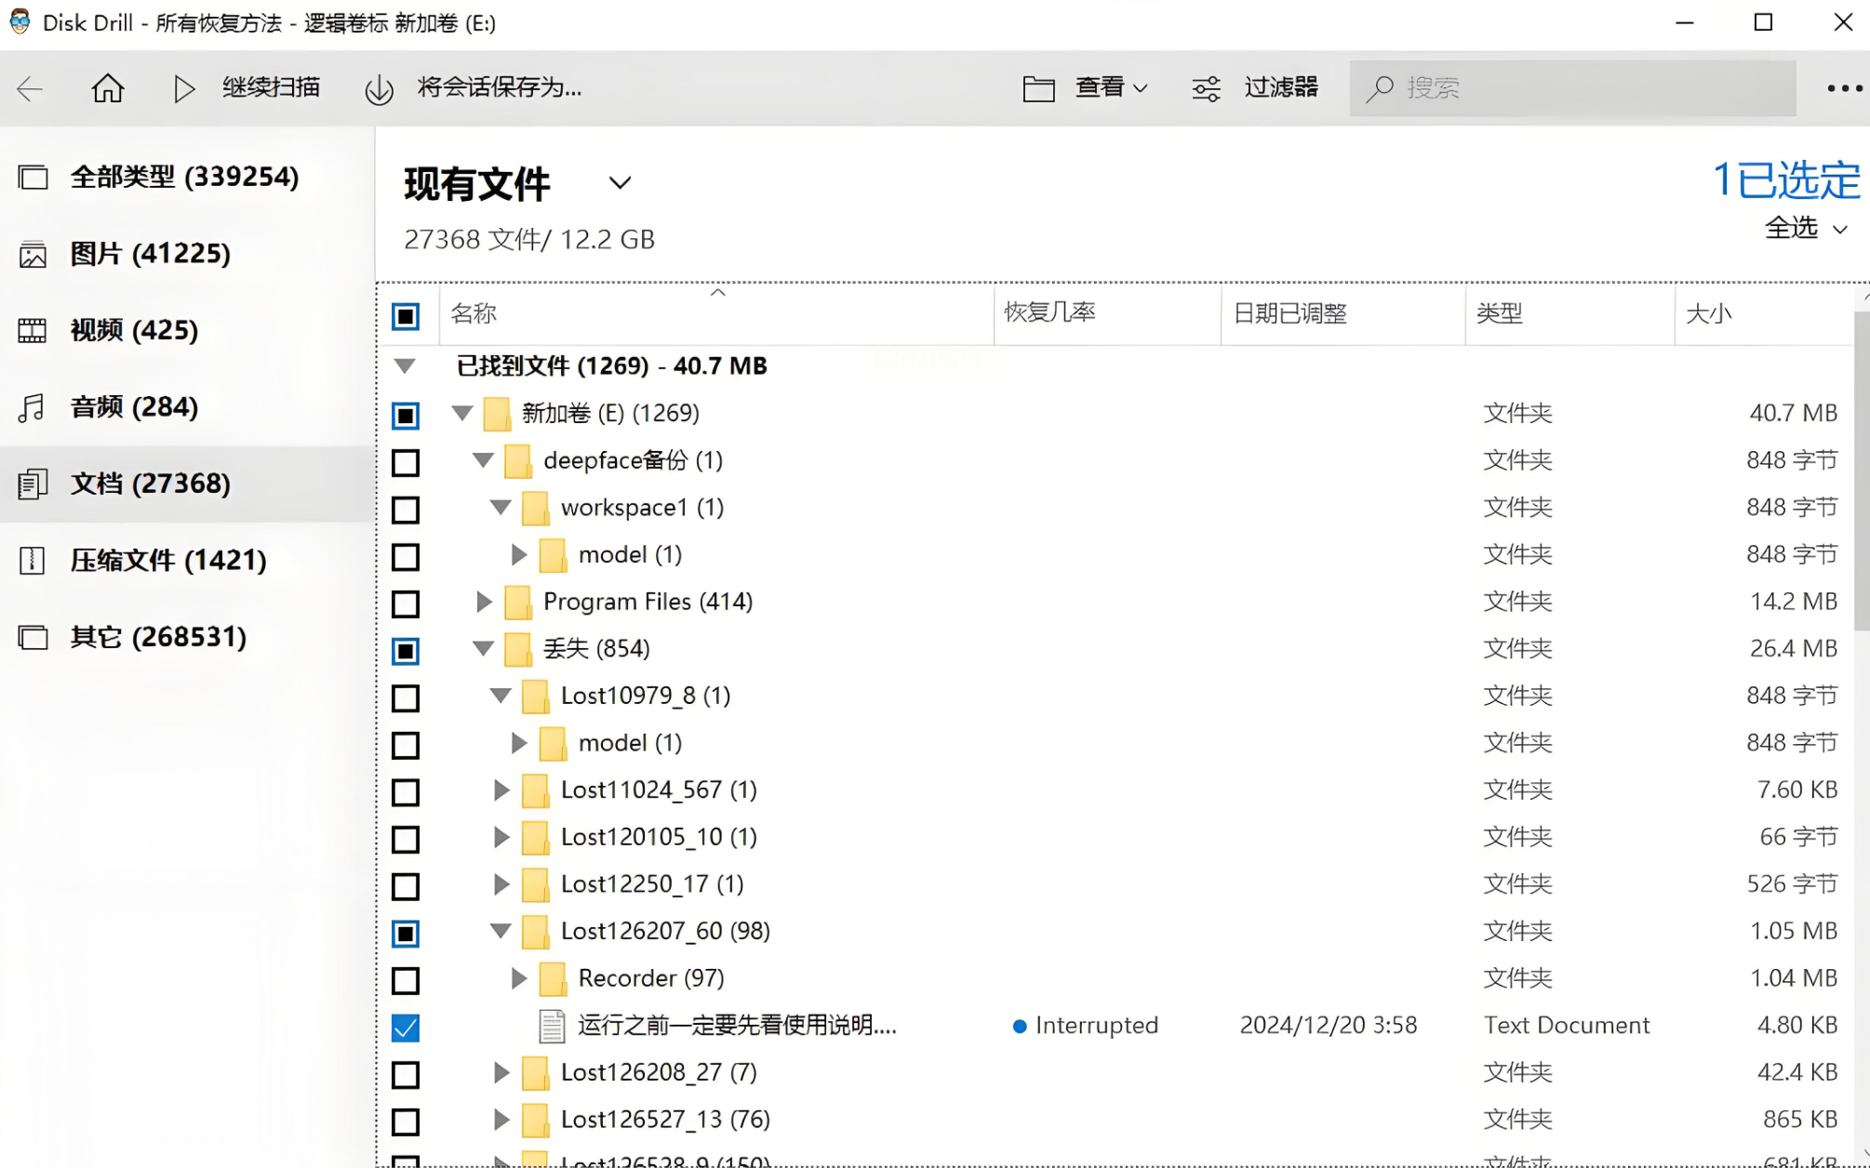Select the Pictures (图片) category icon
Viewport: 1870px width, 1168px height.
coord(33,254)
